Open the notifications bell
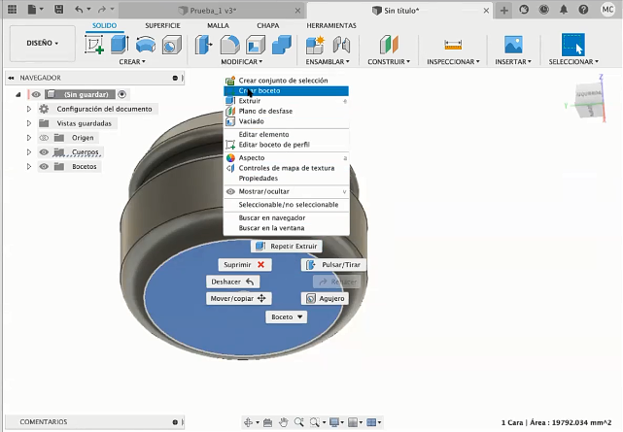Screen dimensions: 623x432 (x=564, y=10)
